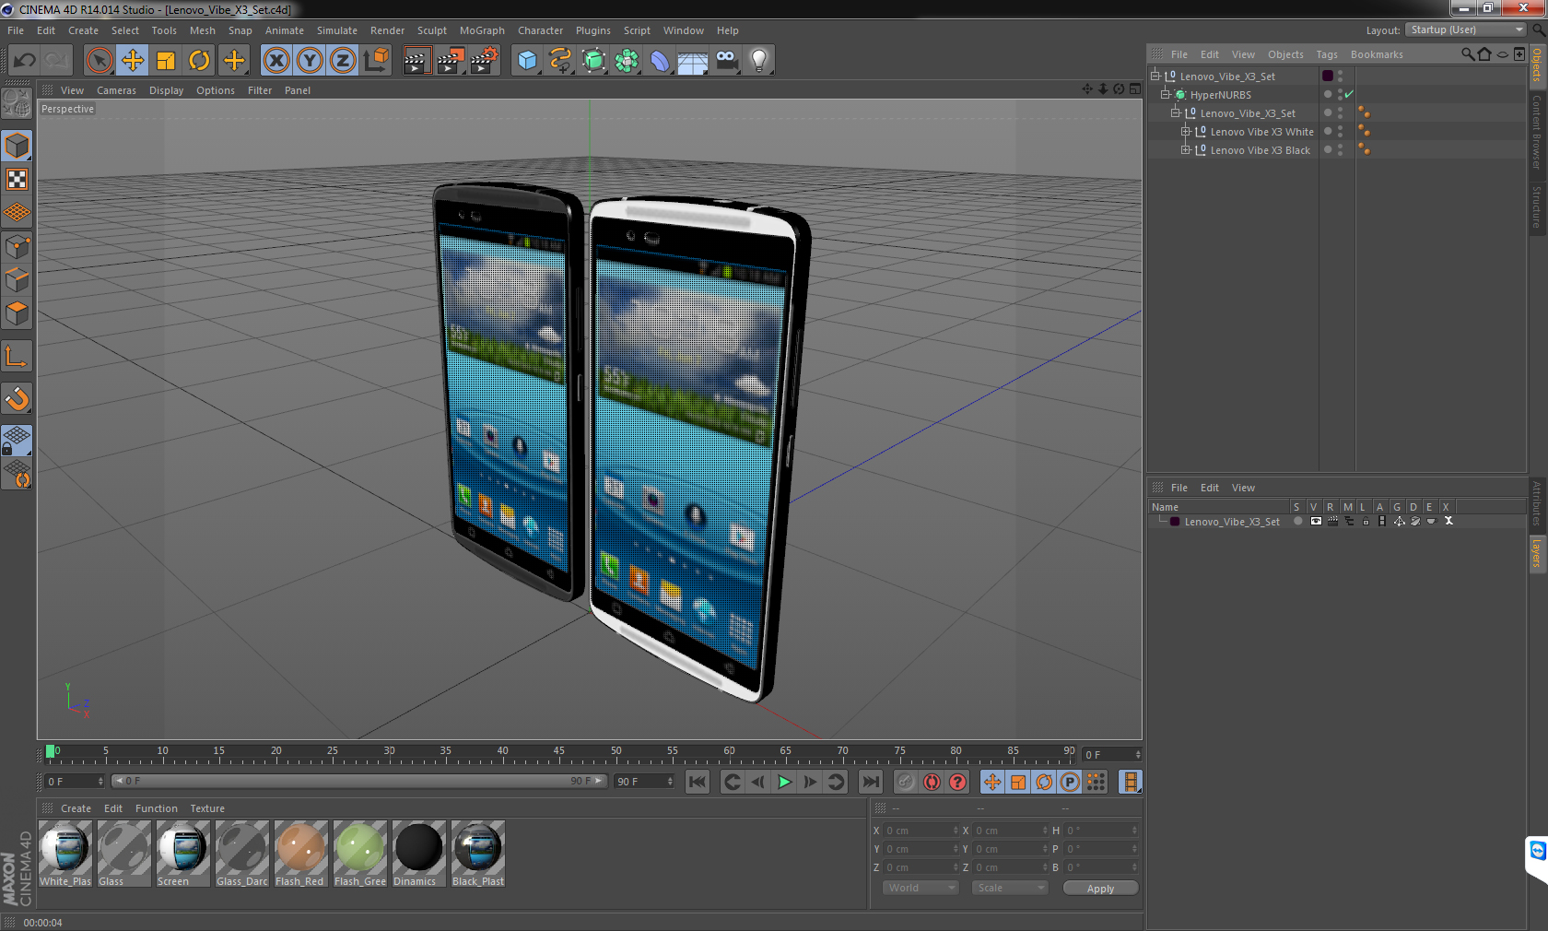Select the White_Plas material thumbnail
1548x931 pixels.
click(65, 854)
